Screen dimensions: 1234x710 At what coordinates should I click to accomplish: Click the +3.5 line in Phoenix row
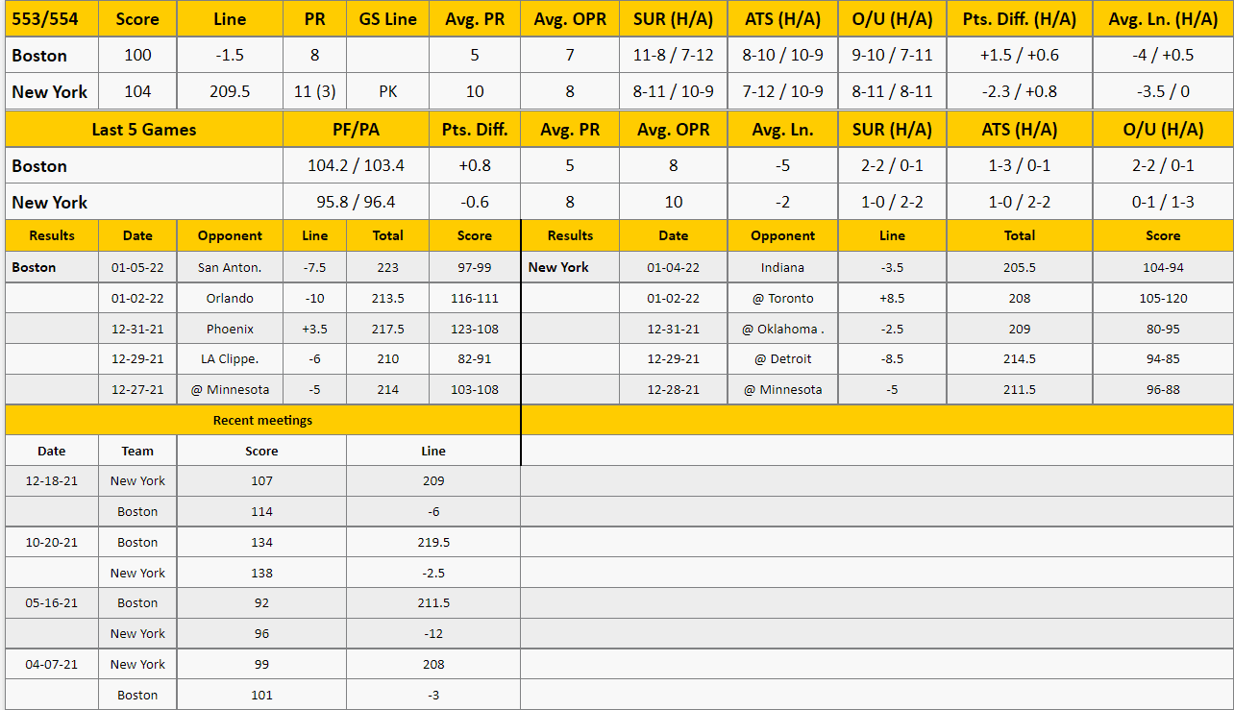(x=314, y=329)
